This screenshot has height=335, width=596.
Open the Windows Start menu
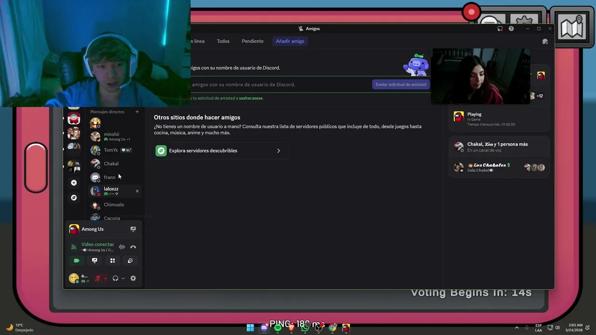pyautogui.click(x=251, y=328)
